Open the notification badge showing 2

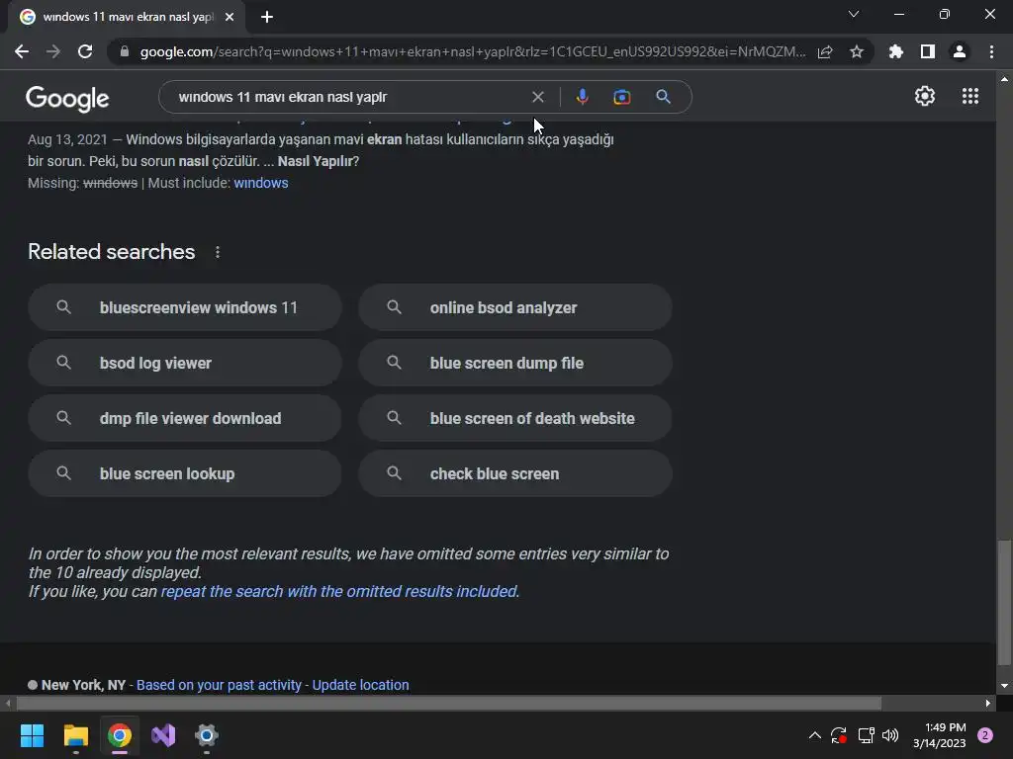tap(985, 735)
